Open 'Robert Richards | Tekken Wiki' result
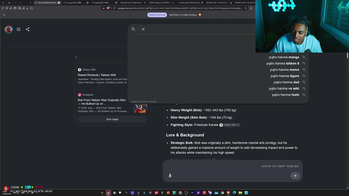Image resolution: width=349 pixels, height=196 pixels. click(97, 75)
